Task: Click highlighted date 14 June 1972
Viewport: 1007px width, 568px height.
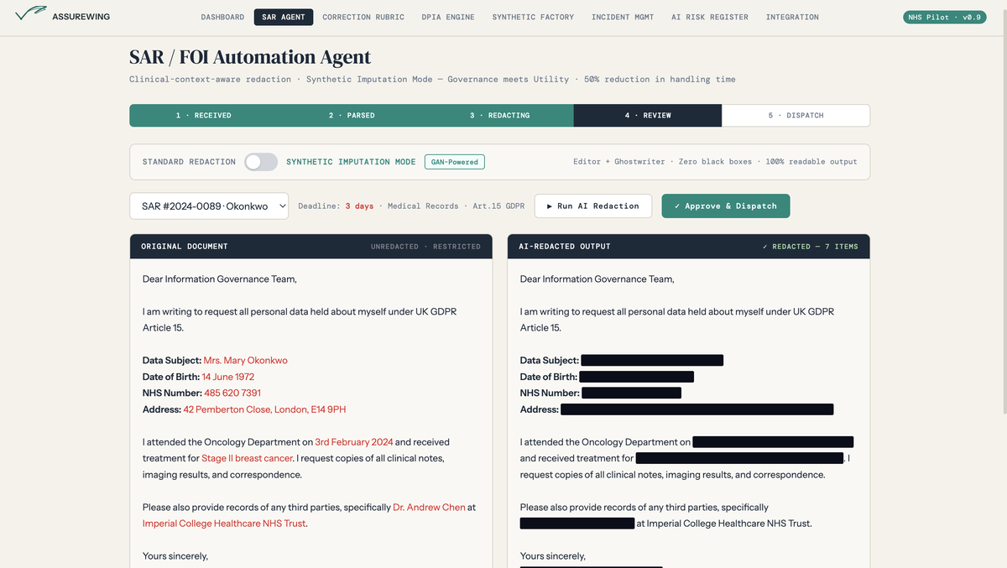Action: coord(227,377)
